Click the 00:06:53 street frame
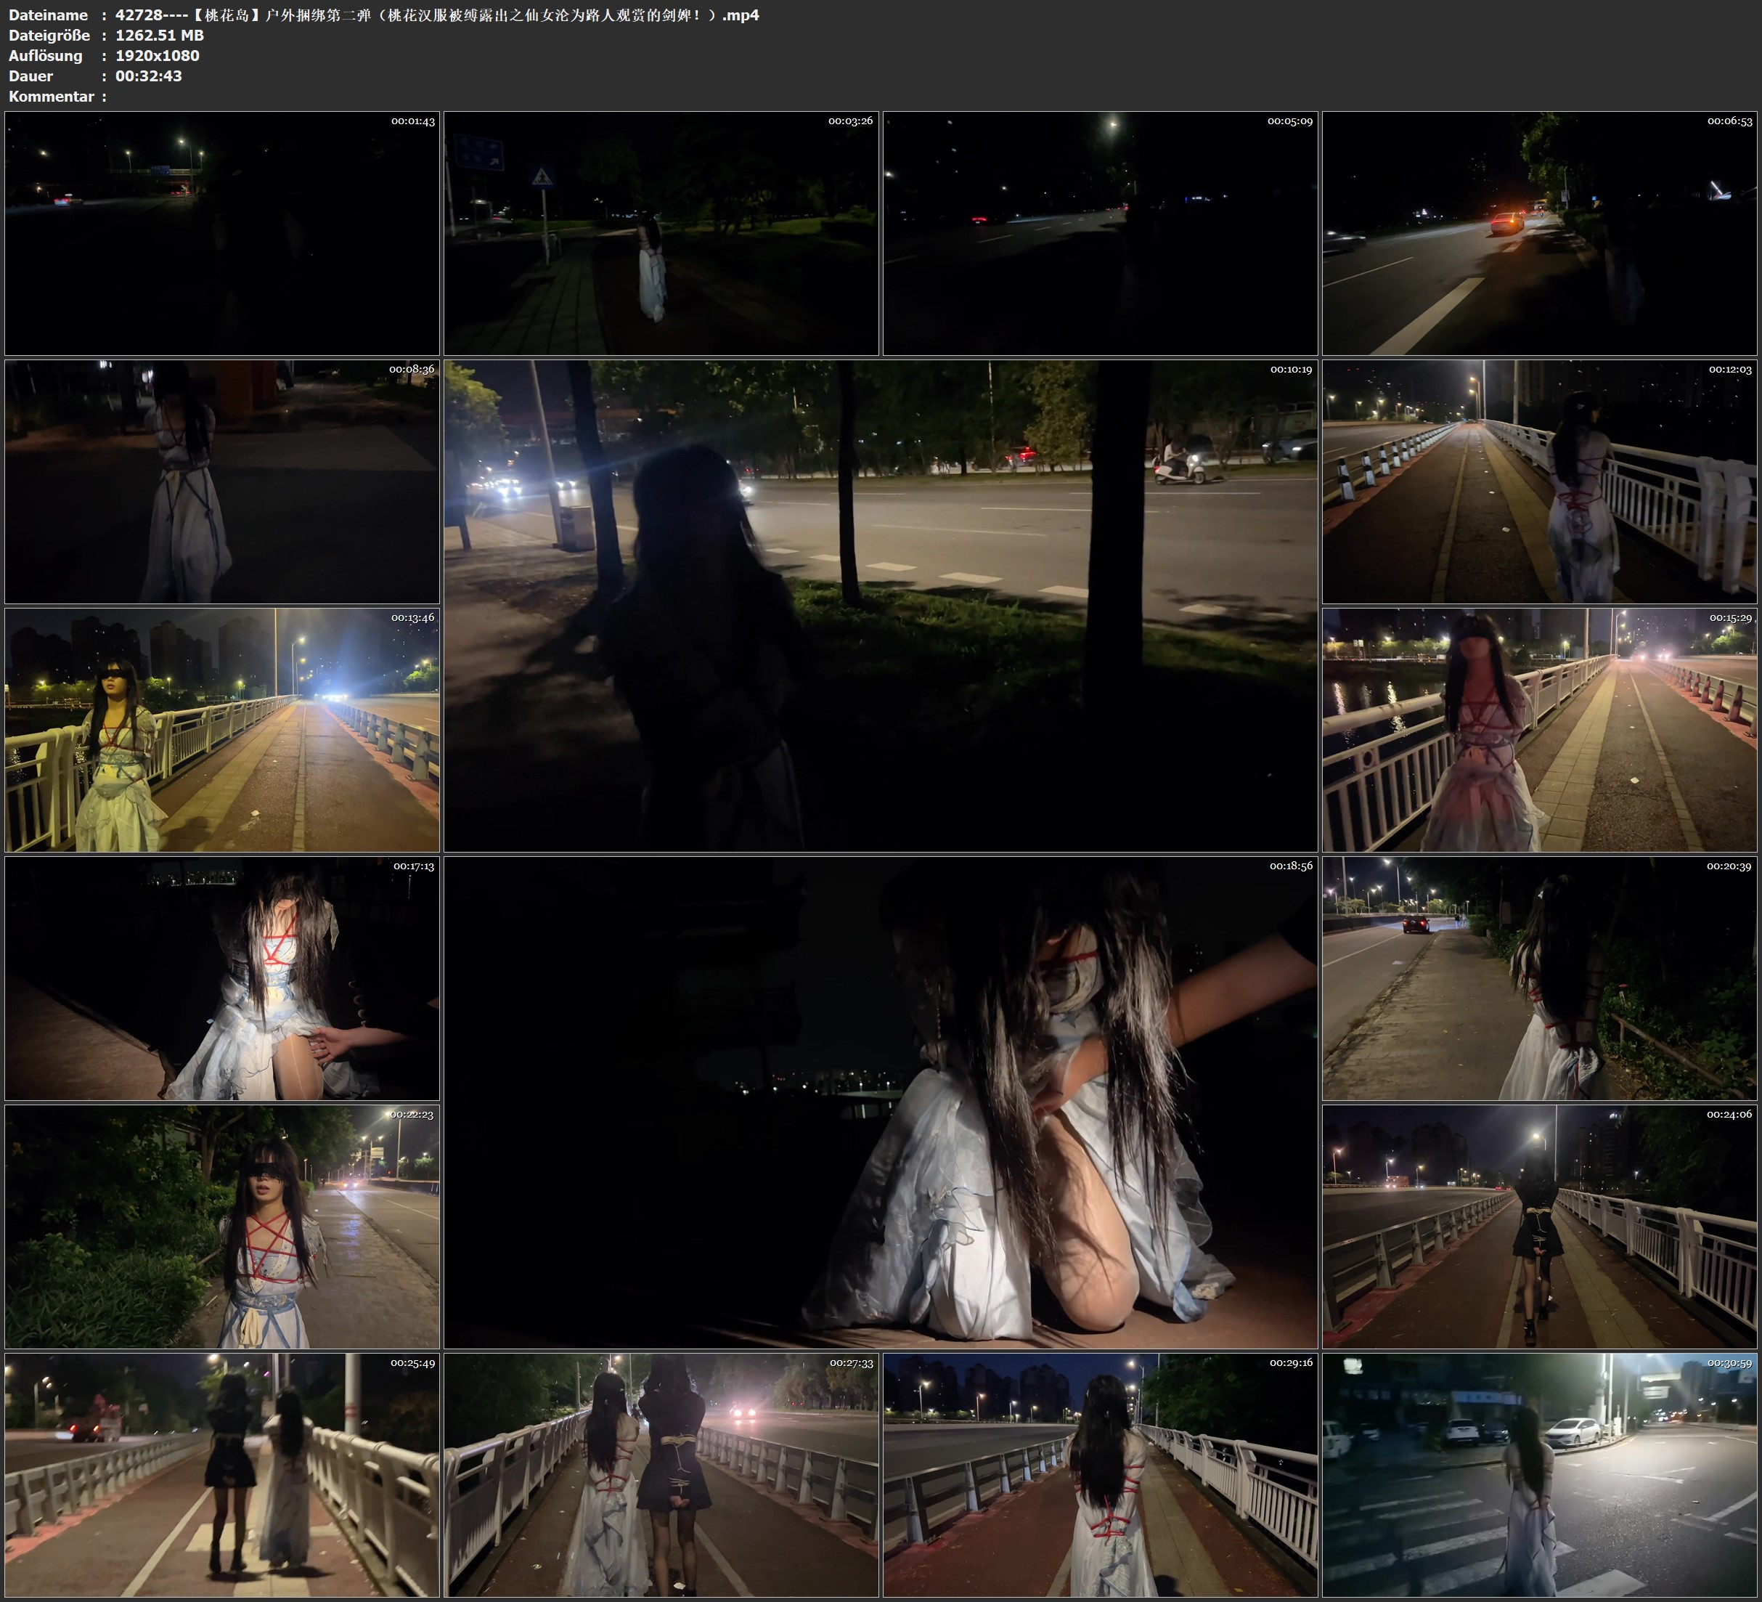 [x=1540, y=232]
